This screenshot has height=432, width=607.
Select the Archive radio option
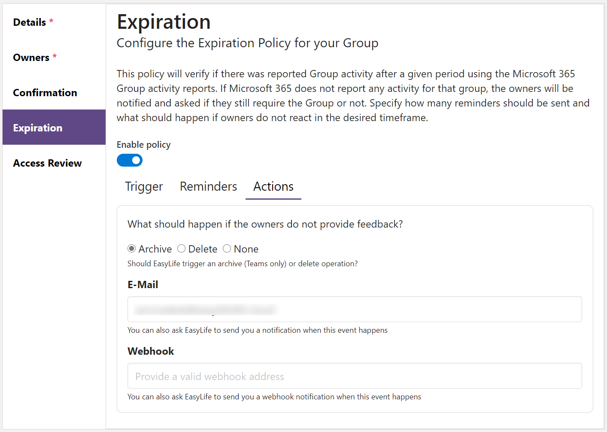(x=132, y=249)
